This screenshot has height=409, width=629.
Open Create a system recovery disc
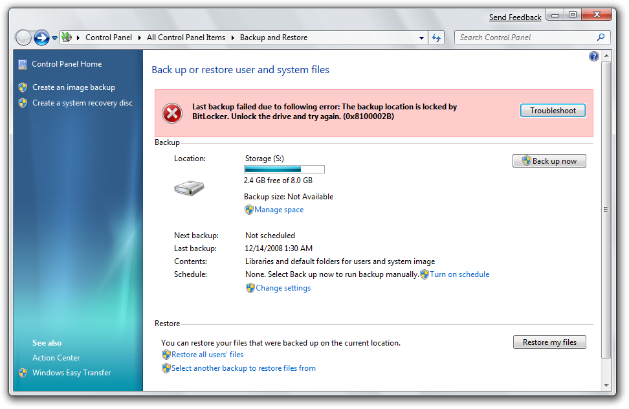point(82,103)
